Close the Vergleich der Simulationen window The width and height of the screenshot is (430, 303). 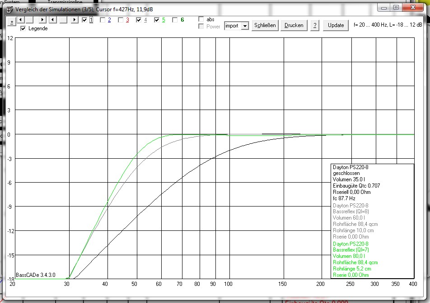click(413, 8)
